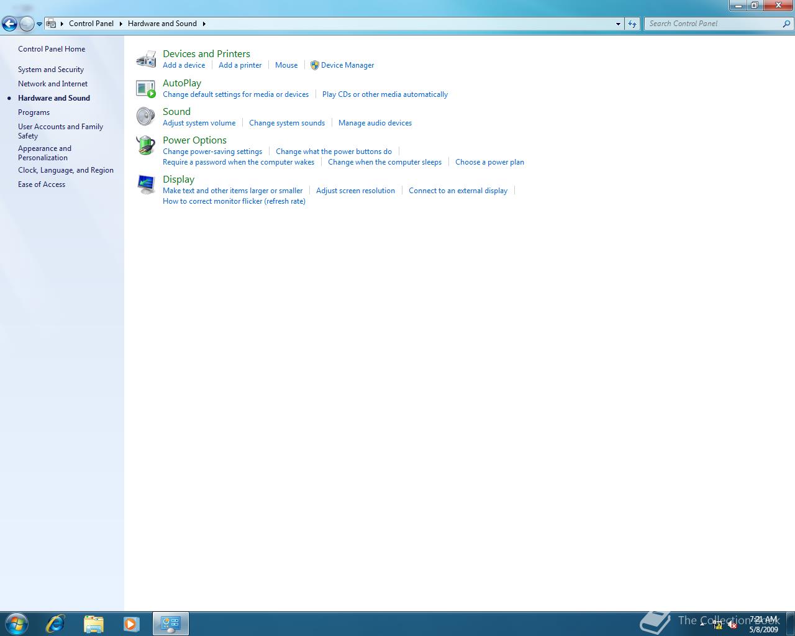The height and width of the screenshot is (636, 795).
Task: Click Require a password when computer wakes
Action: tap(238, 162)
